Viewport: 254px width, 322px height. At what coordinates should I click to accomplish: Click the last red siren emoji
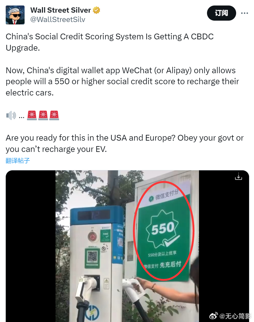tap(54, 115)
